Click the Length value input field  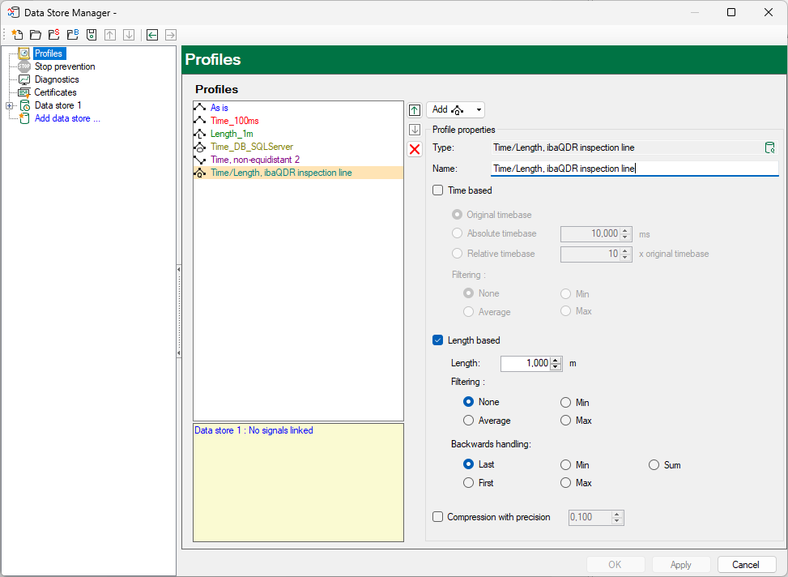525,363
